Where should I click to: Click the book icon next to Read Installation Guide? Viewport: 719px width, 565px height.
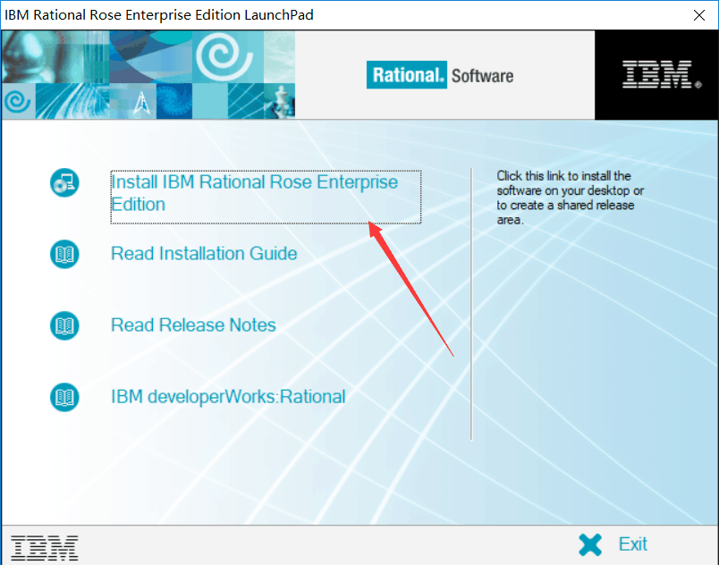63,254
